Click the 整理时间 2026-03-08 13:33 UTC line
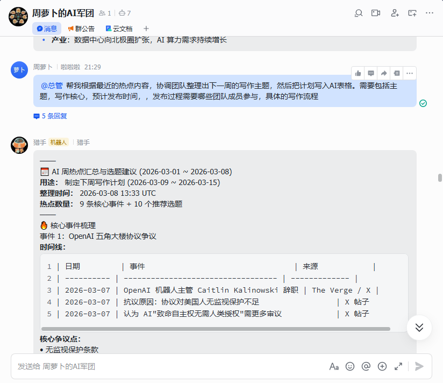 (x=98, y=193)
